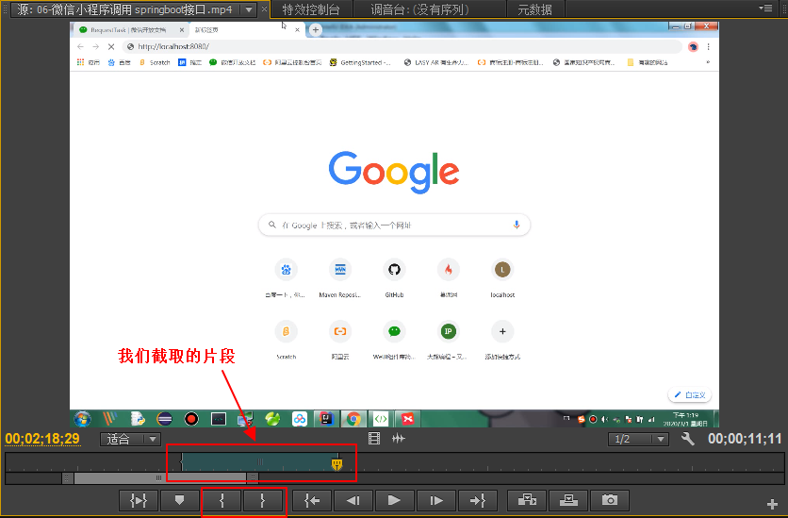Click the teal In/Out range center grip
The width and height of the screenshot is (788, 518).
(260, 461)
